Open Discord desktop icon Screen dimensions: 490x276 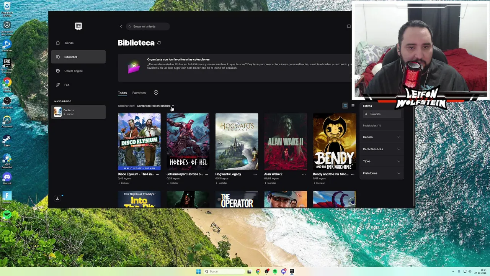pyautogui.click(x=7, y=179)
